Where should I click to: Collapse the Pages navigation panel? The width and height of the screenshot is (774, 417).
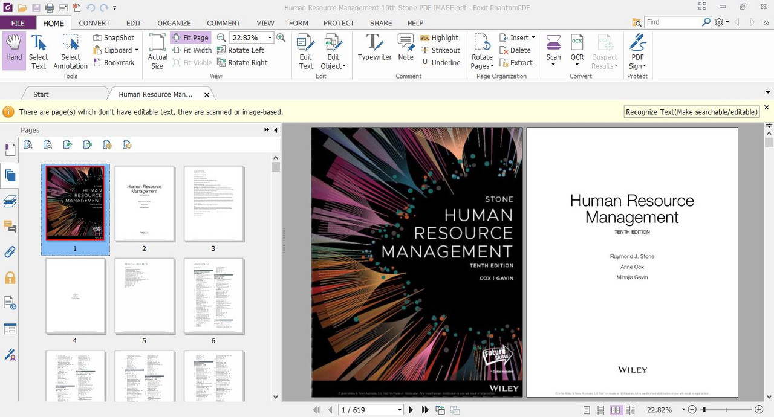tap(276, 130)
